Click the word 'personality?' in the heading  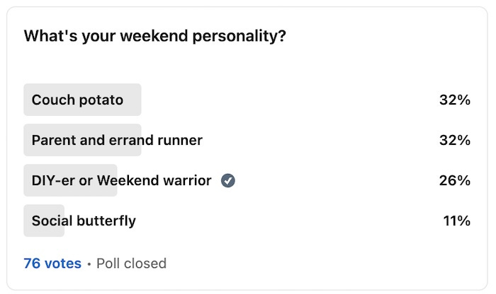click(x=239, y=37)
